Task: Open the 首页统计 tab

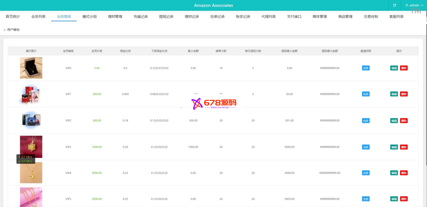Action: (x=13, y=17)
